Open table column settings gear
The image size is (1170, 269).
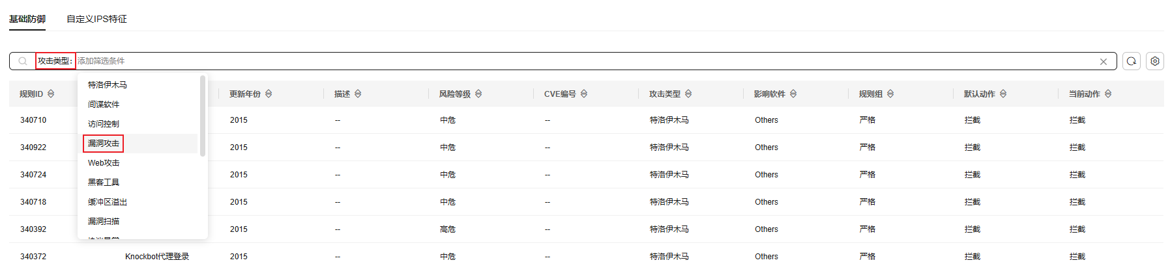pos(1154,61)
